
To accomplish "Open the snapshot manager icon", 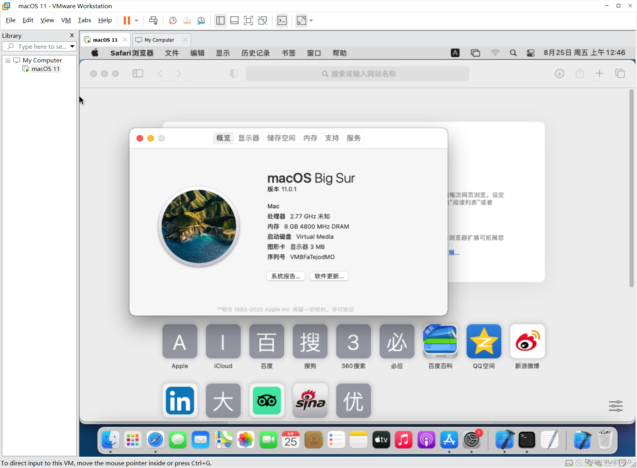I will pyautogui.click(x=201, y=20).
